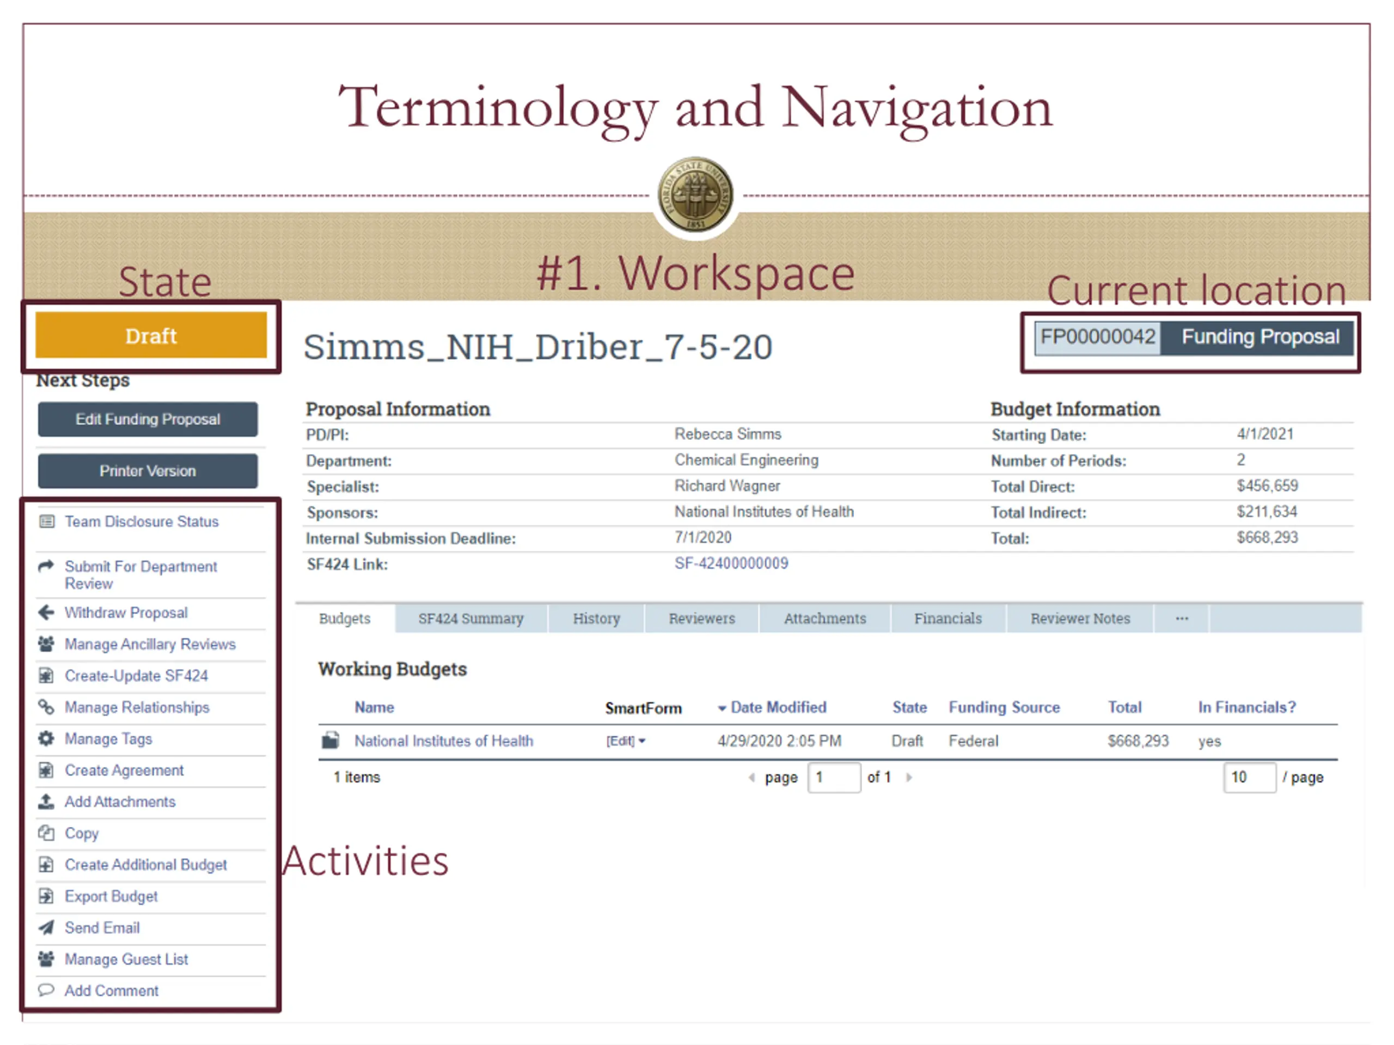Click the Add Attachments upload icon
Image resolution: width=1394 pixels, height=1045 pixels.
(x=46, y=801)
